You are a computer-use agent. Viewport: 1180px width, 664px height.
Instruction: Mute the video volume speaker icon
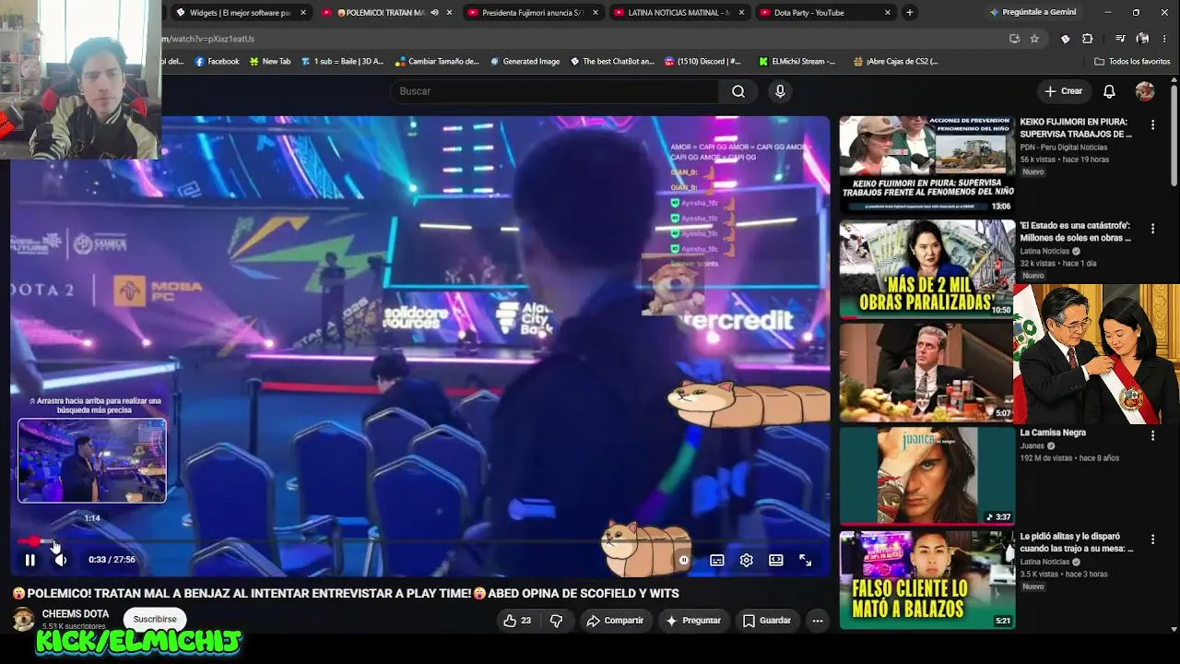pos(60,560)
